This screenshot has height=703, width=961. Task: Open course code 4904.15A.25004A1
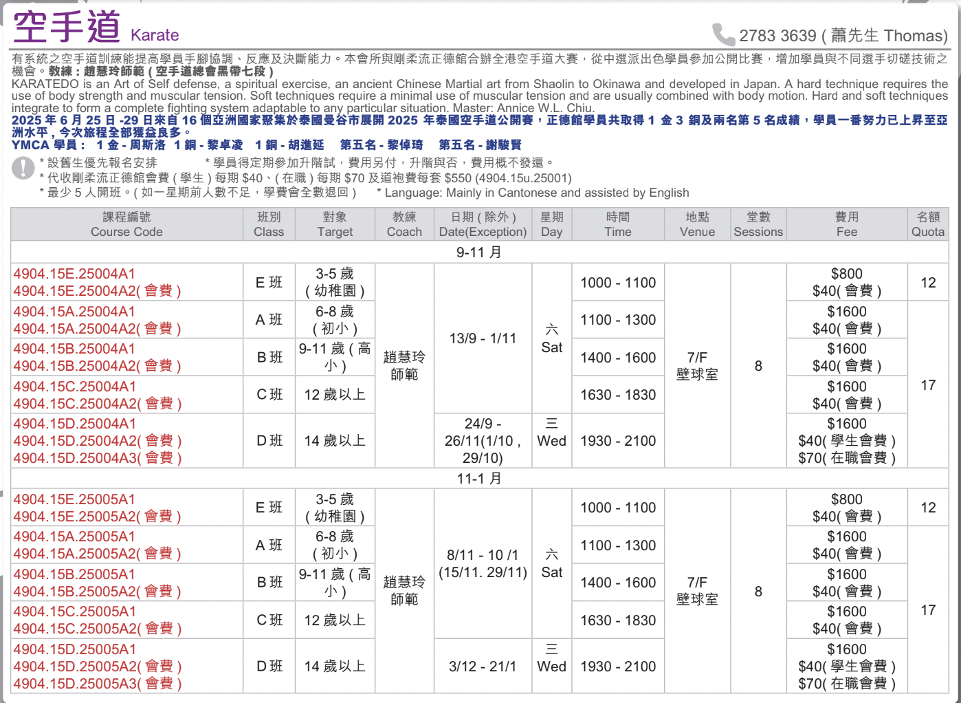74,312
